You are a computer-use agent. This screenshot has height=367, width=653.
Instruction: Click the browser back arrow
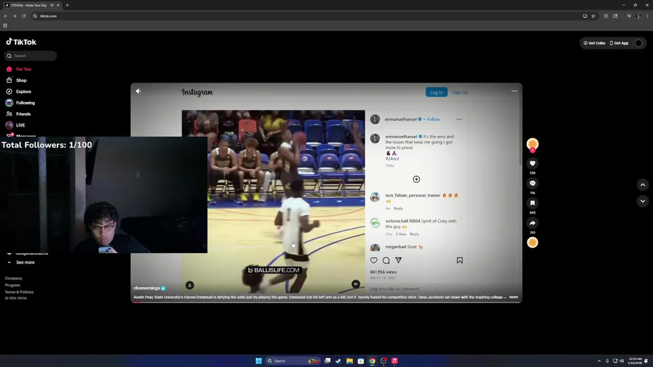(6, 16)
